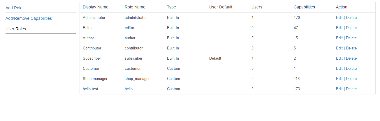Viewport: 380px width, 121px height.
Task: Click capabilities count 15
Action: [x=296, y=38]
